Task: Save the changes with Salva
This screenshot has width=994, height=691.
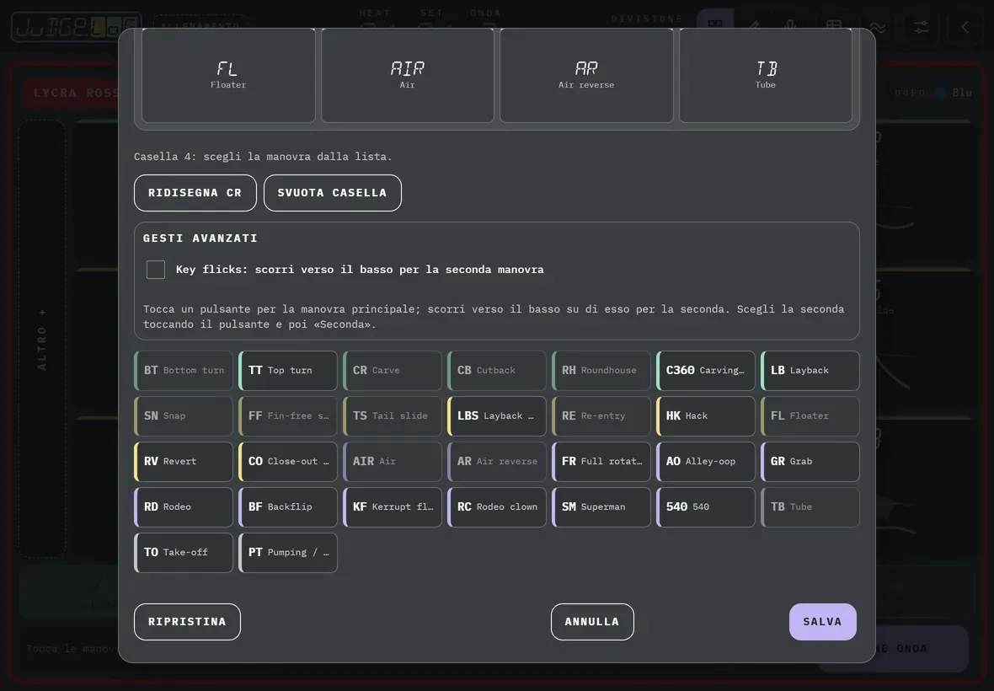Action: 823,622
